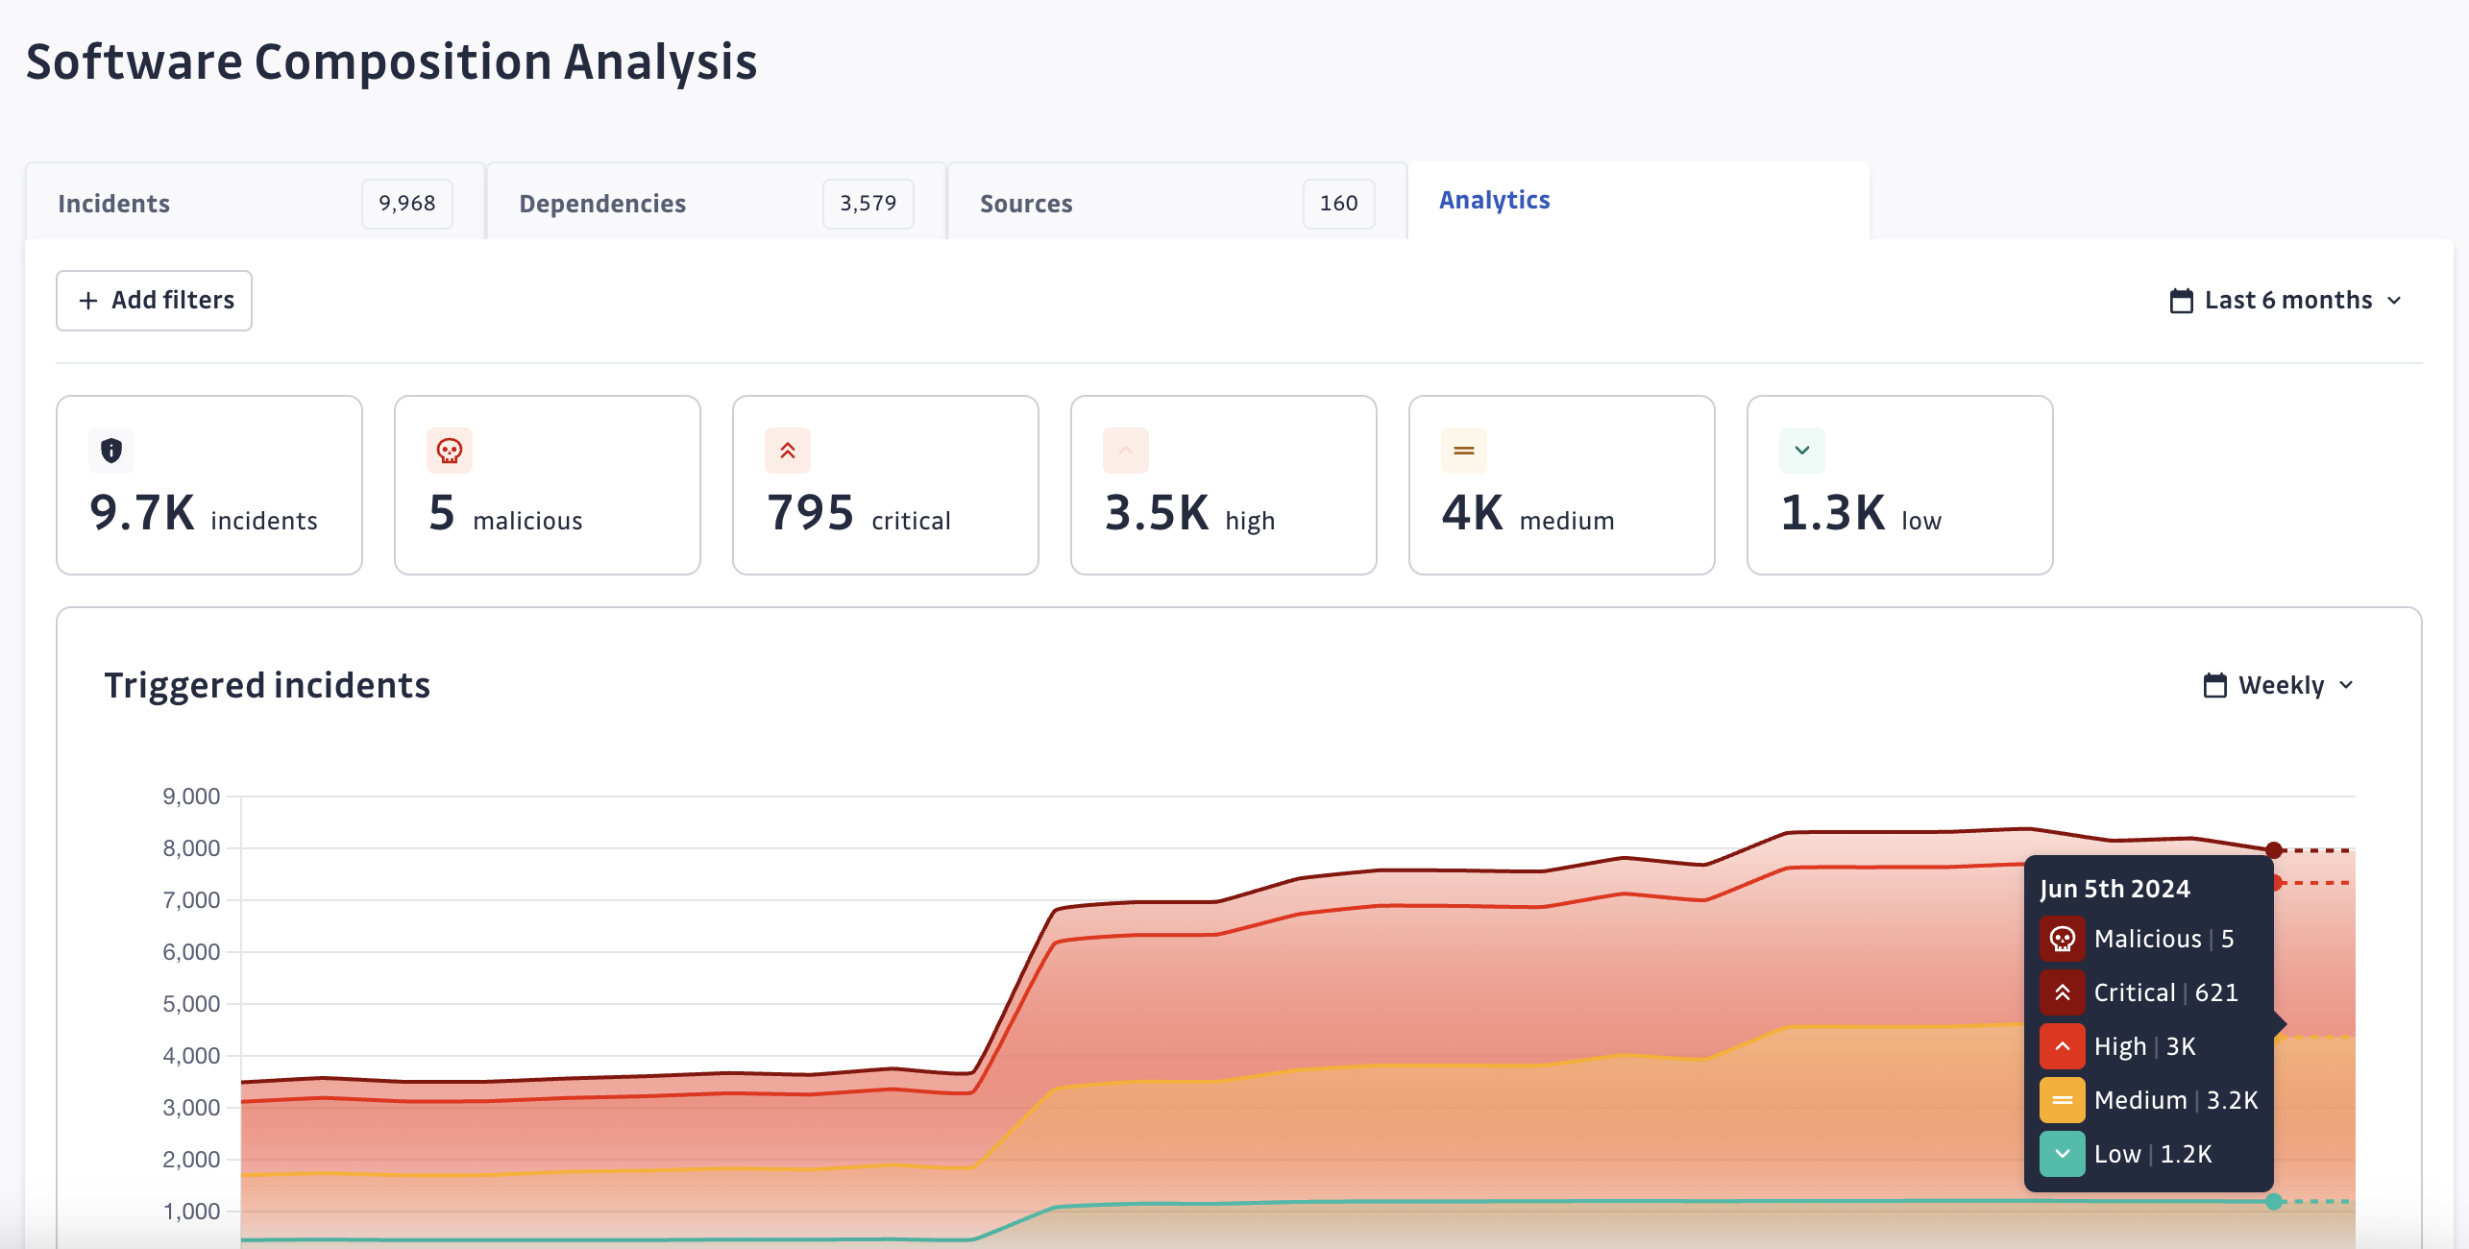Click the 1,000 y-axis label

[191, 1212]
